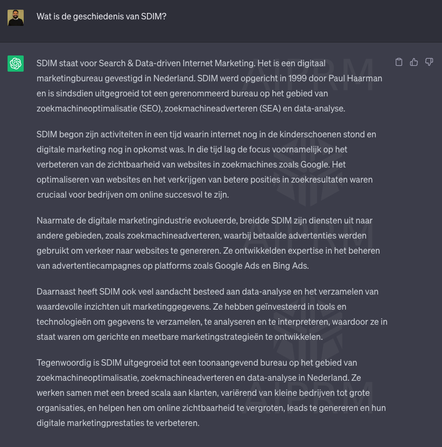The height and width of the screenshot is (447, 442).
Task: Rate the answer with the thumbs up icon
Action: pyautogui.click(x=414, y=62)
